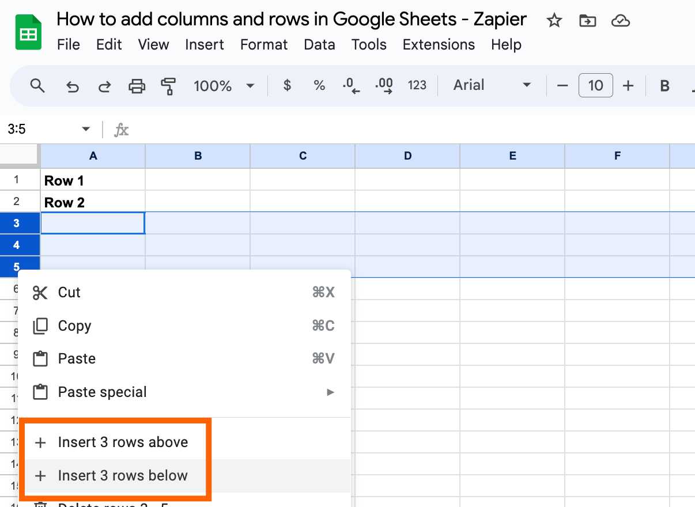Check the cloud save status icon
695x507 pixels.
pyautogui.click(x=620, y=21)
